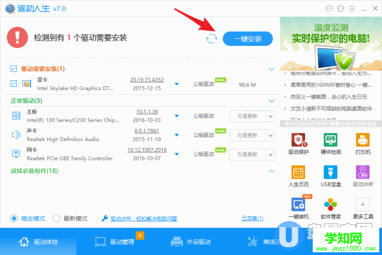Open news item 文艺小清新不可或缺的电脑桌面软件
The image size is (382, 255).
331,109
